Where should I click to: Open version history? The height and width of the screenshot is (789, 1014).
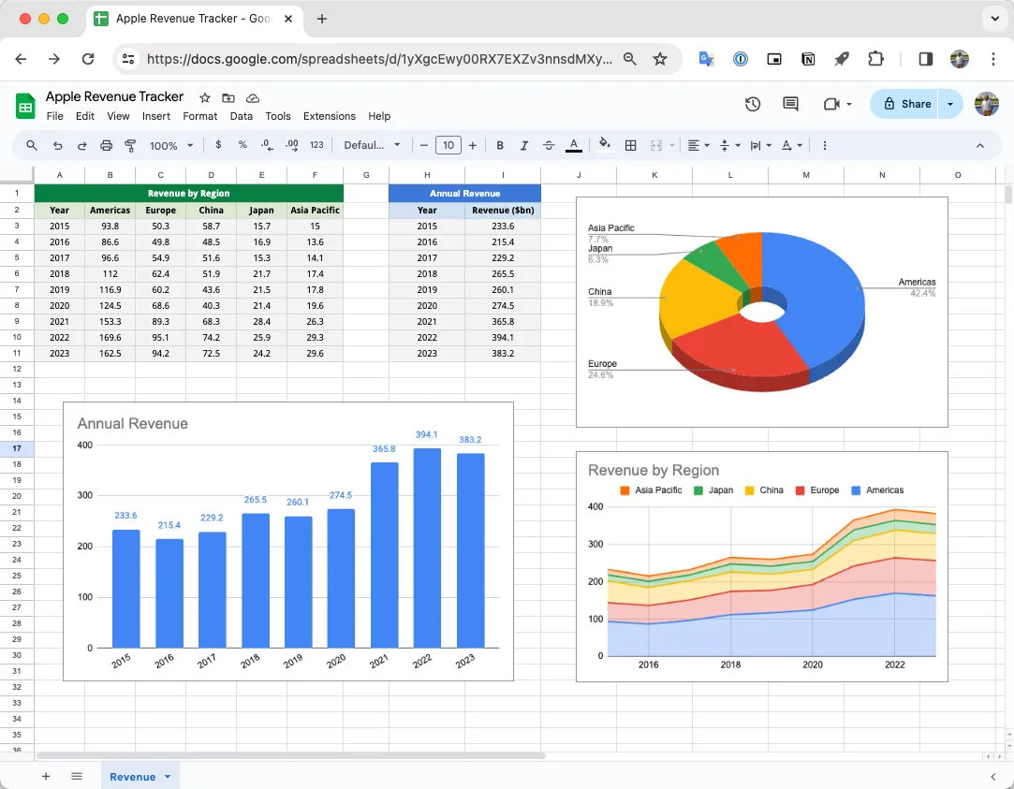(753, 104)
